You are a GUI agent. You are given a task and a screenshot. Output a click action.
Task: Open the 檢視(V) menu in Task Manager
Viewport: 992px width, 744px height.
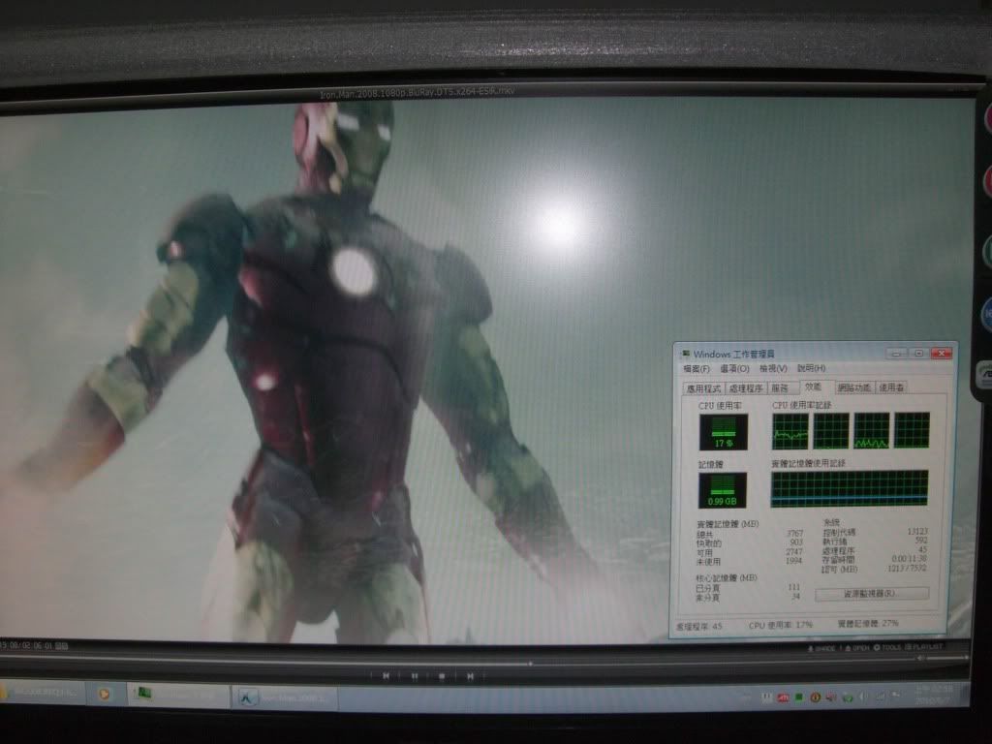(772, 369)
